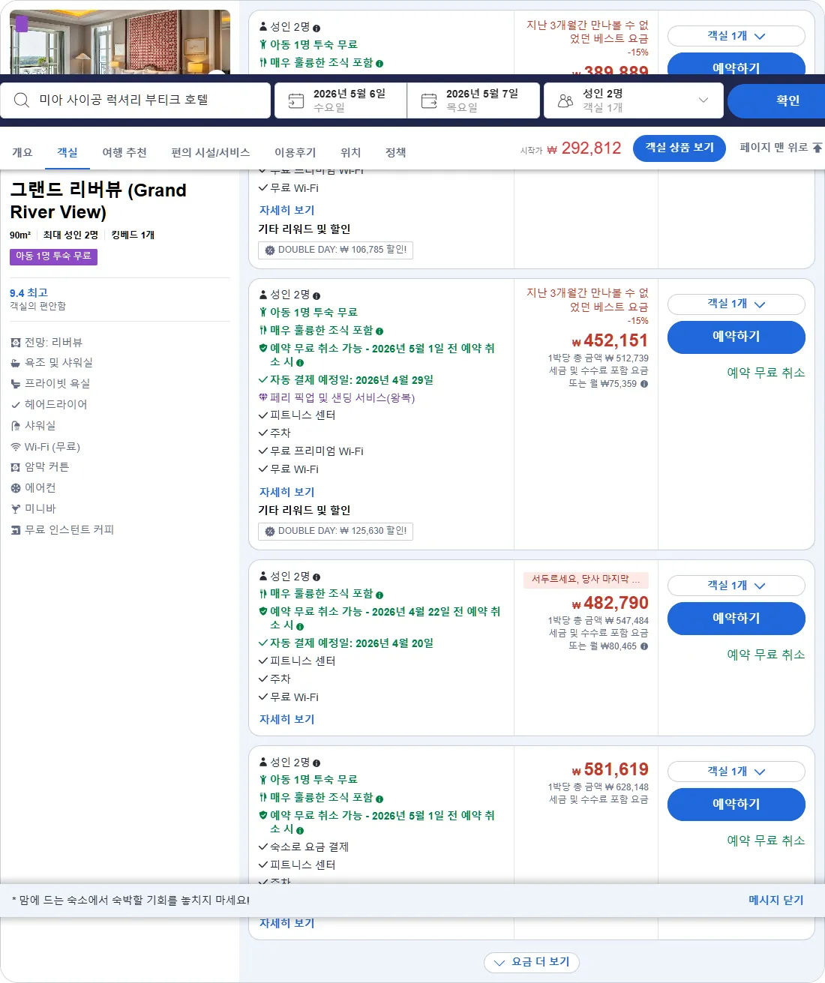Image resolution: width=825 pixels, height=983 pixels.
Task: Click the Wi-Fi (무료) icon
Action: pos(16,447)
